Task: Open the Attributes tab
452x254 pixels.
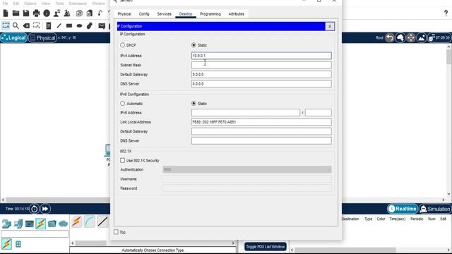Action: point(237,14)
